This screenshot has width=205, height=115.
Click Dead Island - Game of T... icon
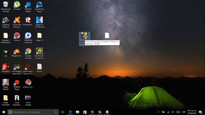click(28, 69)
